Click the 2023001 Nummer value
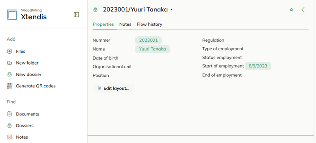The height and width of the screenshot is (143, 316). tap(149, 40)
